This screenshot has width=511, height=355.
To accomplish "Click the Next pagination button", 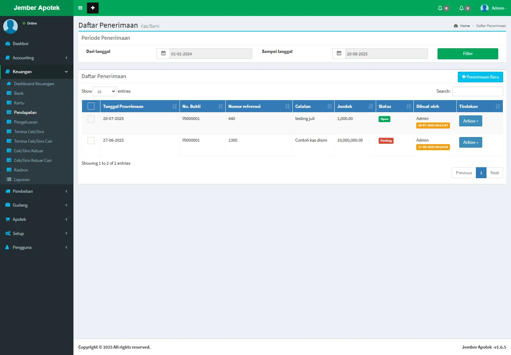I will click(494, 173).
